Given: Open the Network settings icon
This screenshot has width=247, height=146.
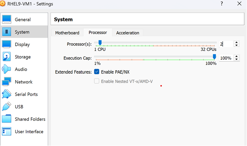Looking at the screenshot, I should tap(7, 82).
